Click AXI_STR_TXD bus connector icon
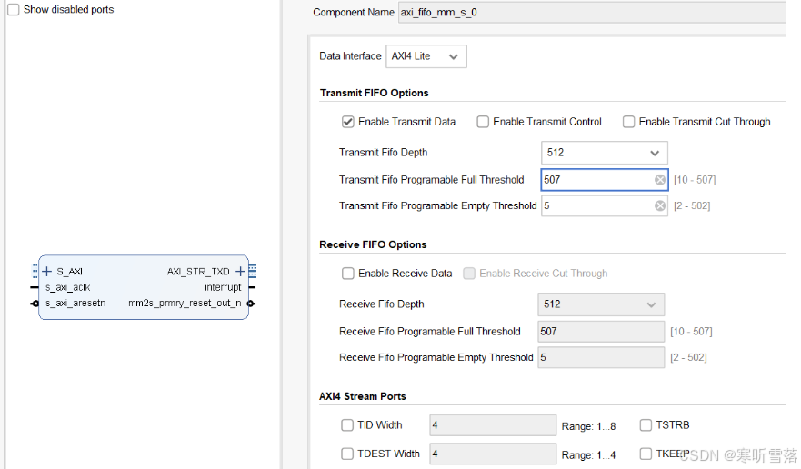Screen dimensions: 801x469 coord(253,271)
